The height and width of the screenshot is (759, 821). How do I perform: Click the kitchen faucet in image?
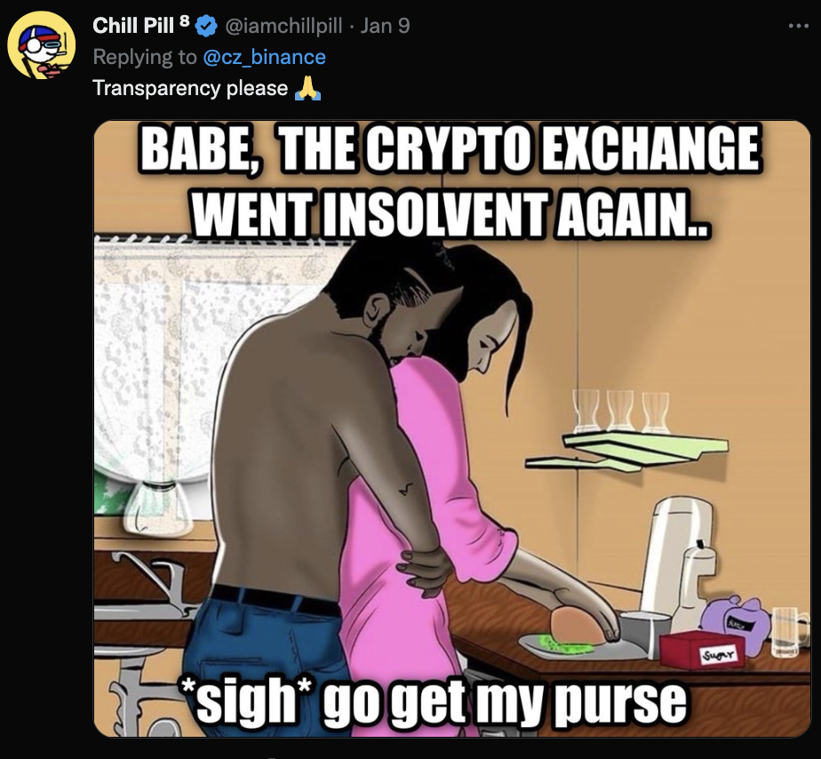click(160, 585)
